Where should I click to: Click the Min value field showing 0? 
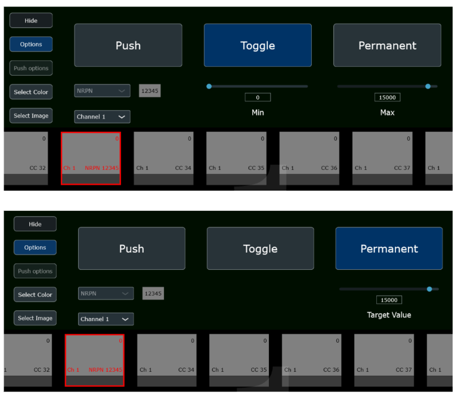[258, 97]
